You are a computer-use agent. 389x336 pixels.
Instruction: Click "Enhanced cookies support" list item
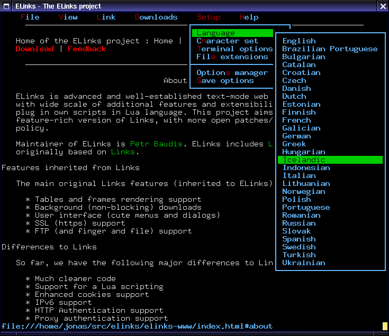(92, 294)
